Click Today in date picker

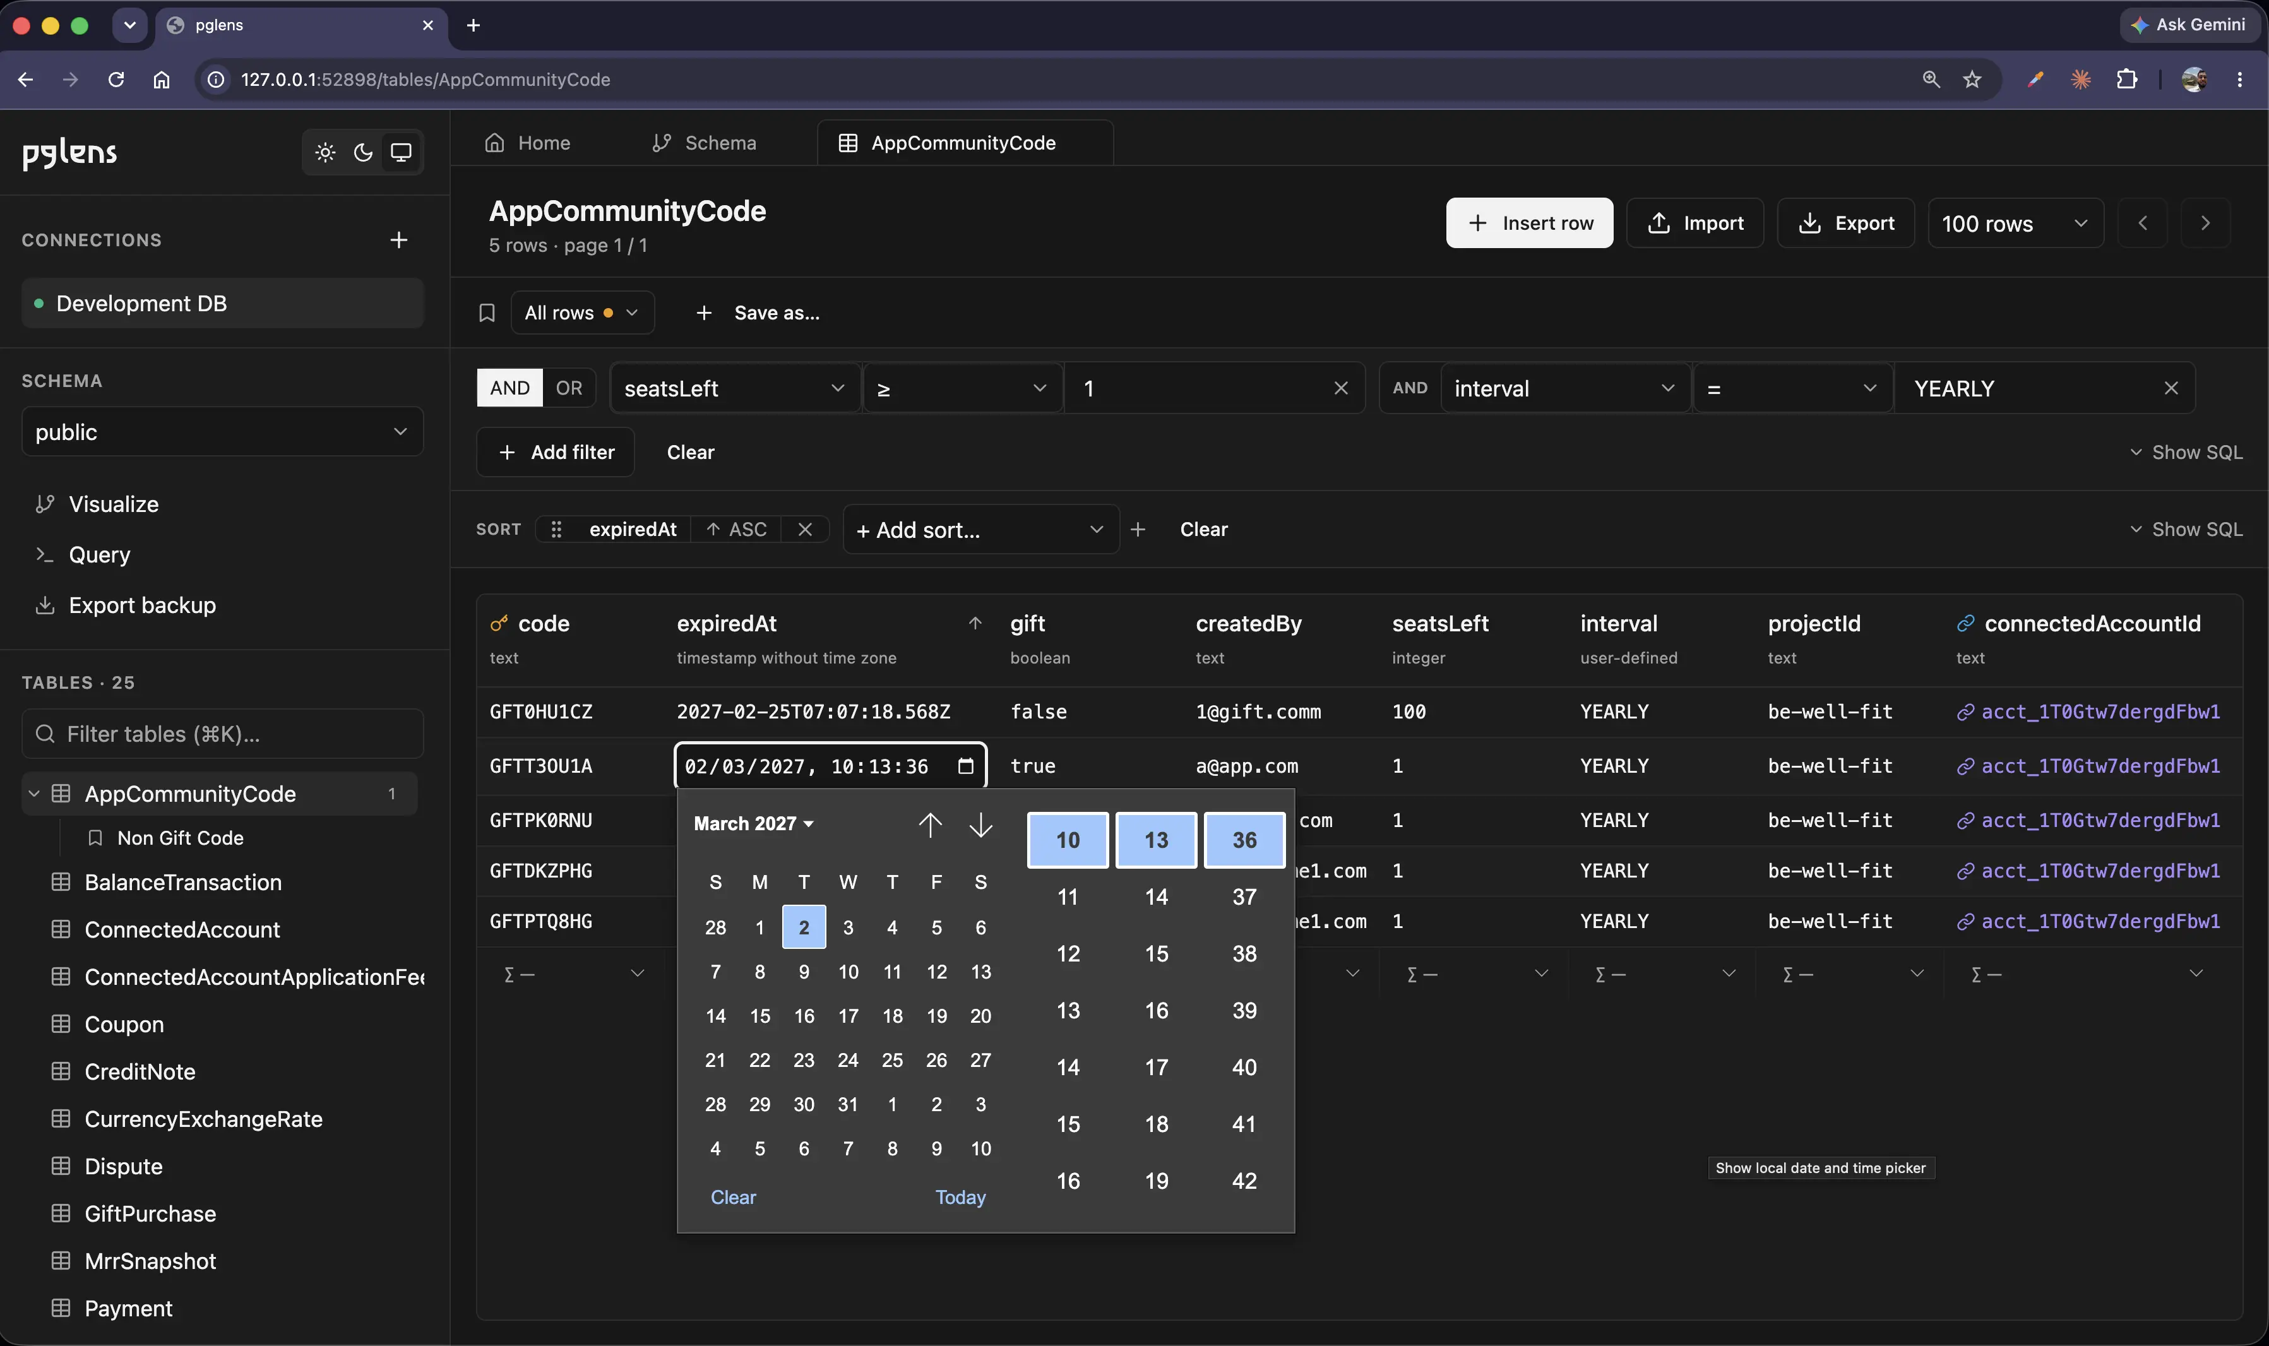[960, 1198]
